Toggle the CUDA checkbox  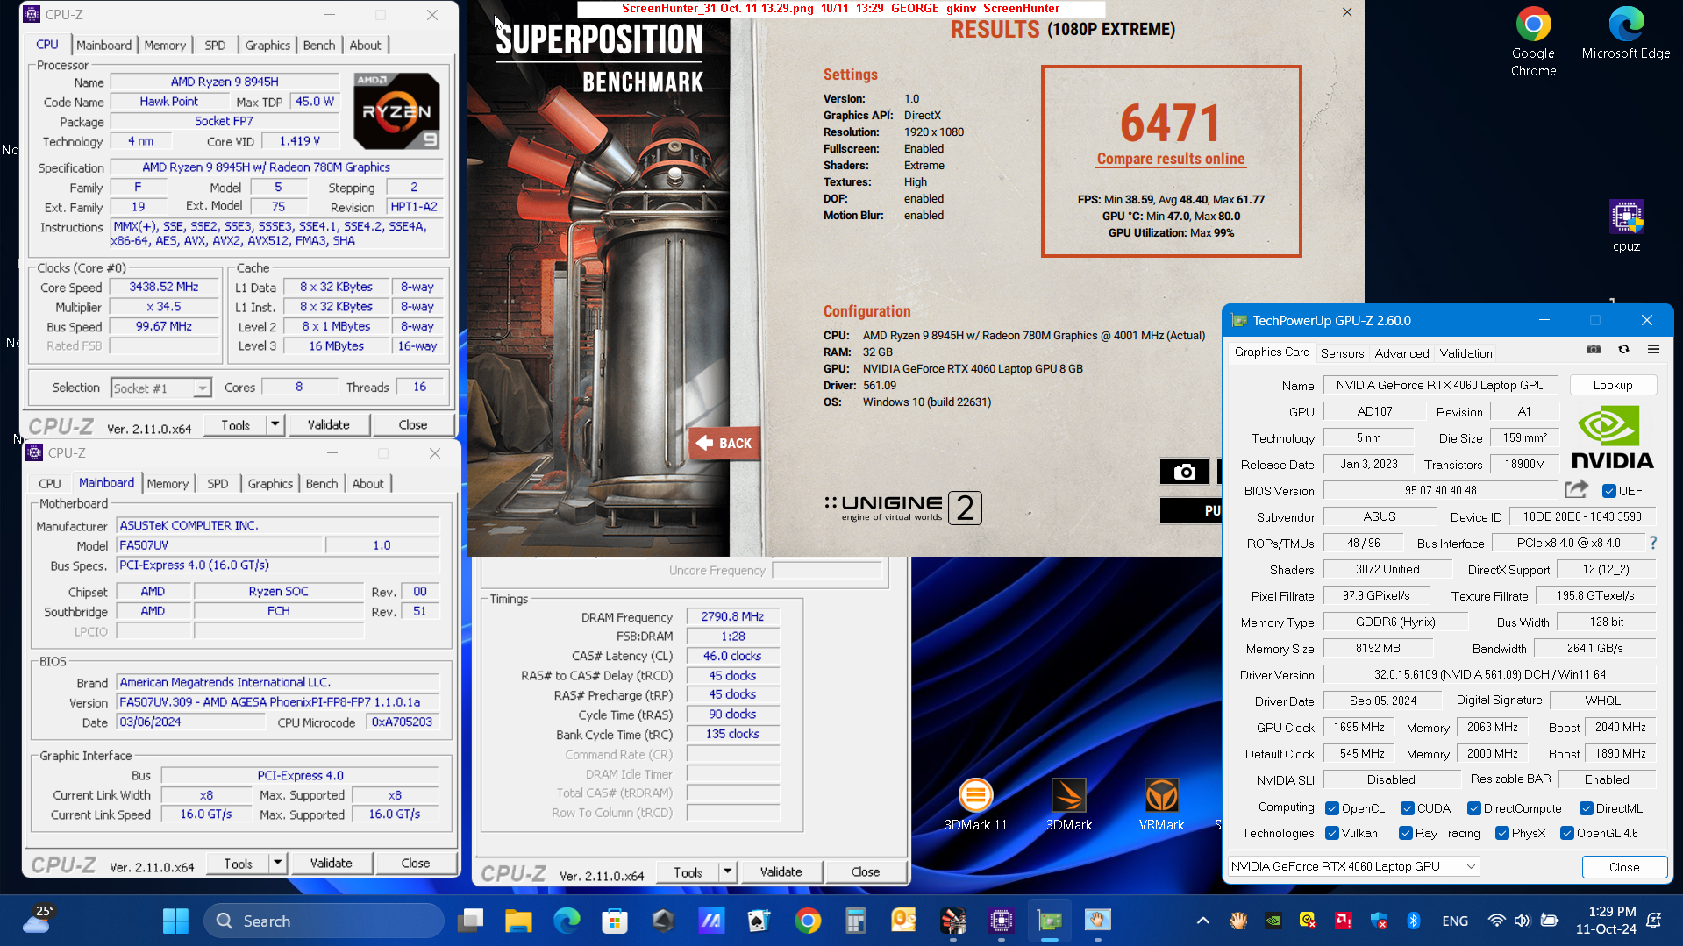1407,808
